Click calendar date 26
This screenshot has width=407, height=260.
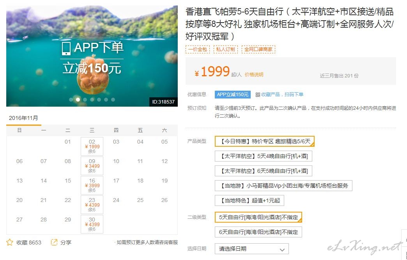(164, 200)
